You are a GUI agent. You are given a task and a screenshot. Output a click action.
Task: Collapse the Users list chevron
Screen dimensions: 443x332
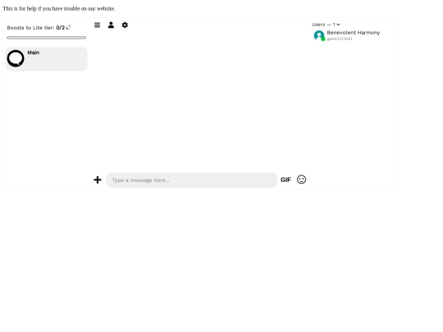[x=338, y=25]
